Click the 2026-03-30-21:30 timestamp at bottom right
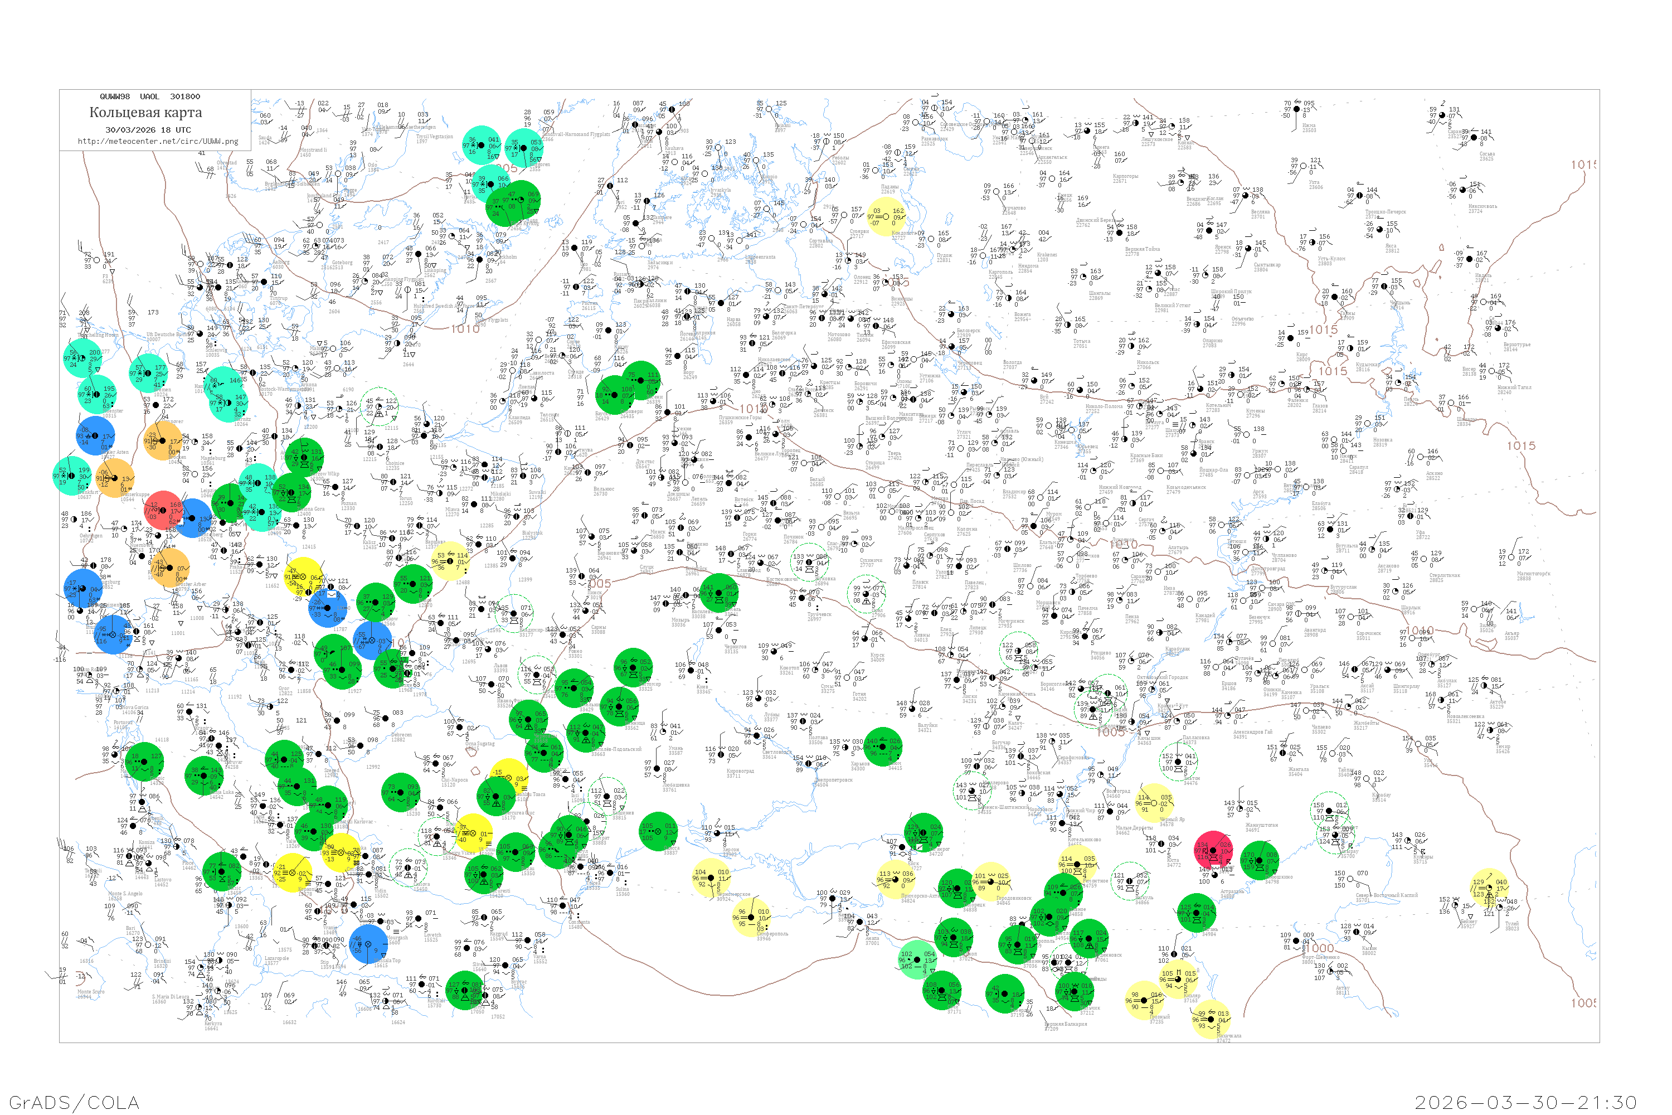The width and height of the screenshot is (1672, 1115). pos(1525,1102)
